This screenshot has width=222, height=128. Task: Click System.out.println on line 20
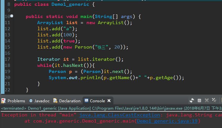pyautogui.click(x=75, y=78)
